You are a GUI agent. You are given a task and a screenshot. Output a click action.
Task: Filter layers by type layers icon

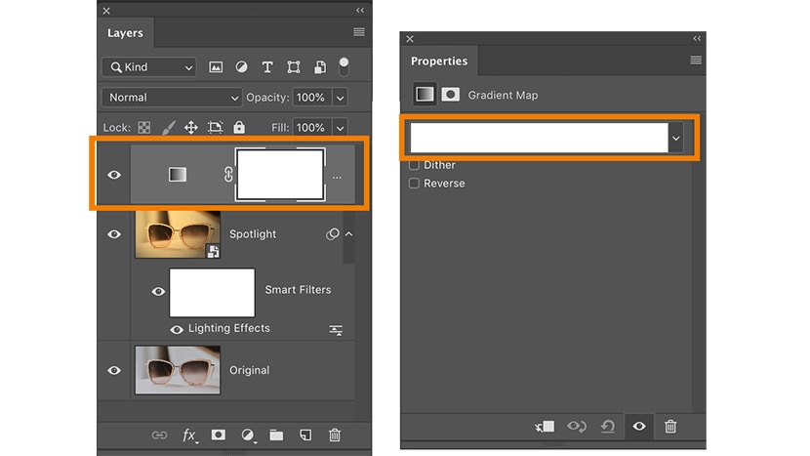(267, 67)
